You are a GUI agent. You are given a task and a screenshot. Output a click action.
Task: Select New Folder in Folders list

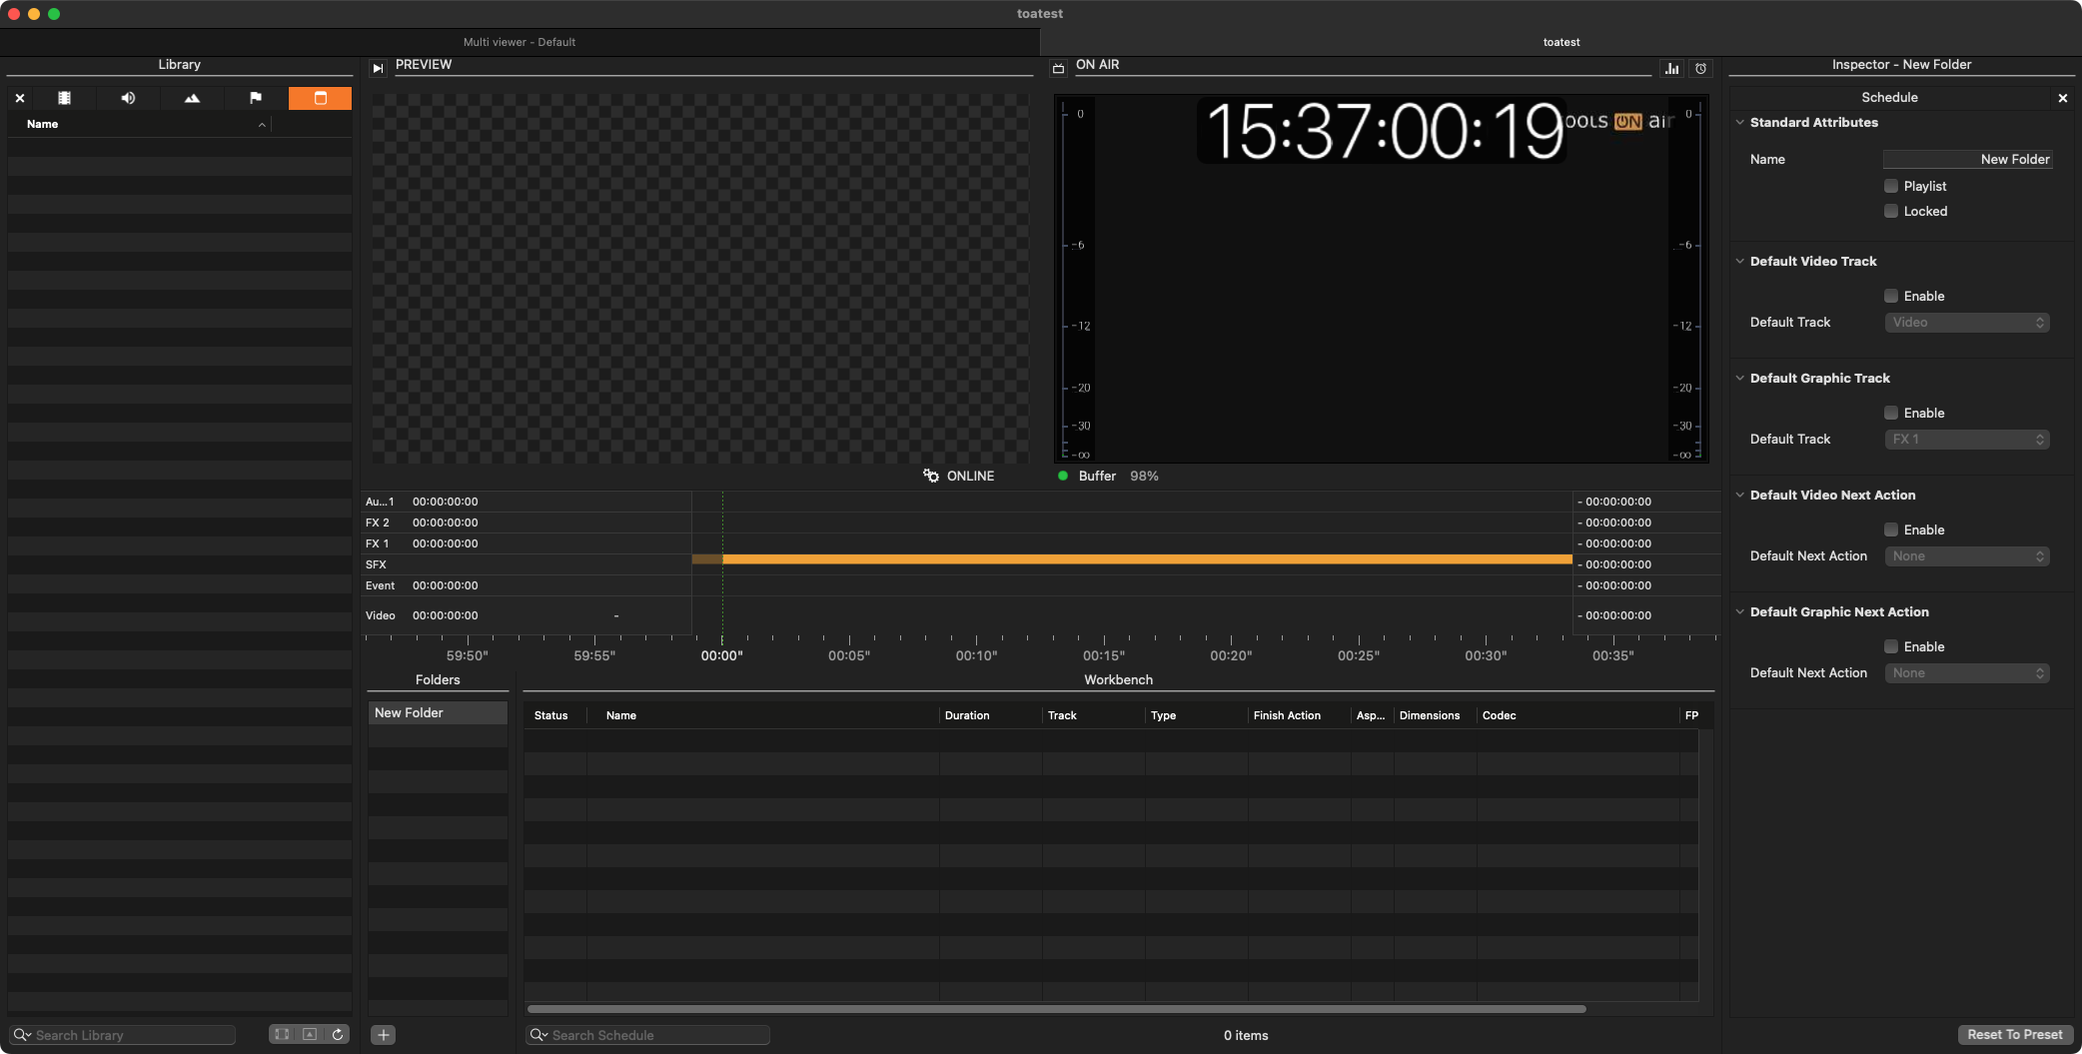[438, 712]
